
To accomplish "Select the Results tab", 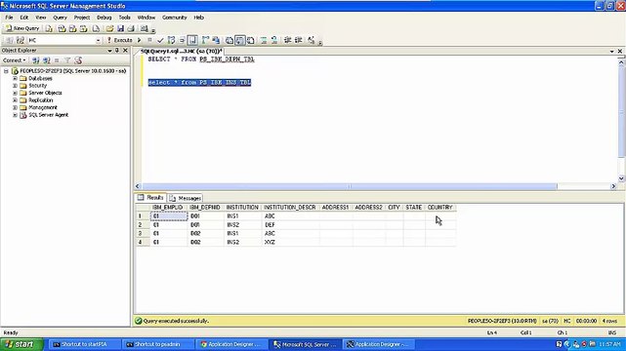I will tap(151, 198).
